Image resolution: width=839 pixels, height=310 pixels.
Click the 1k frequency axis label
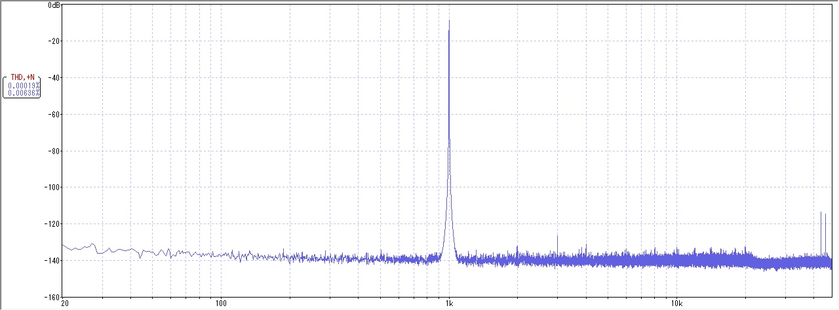tap(449, 304)
